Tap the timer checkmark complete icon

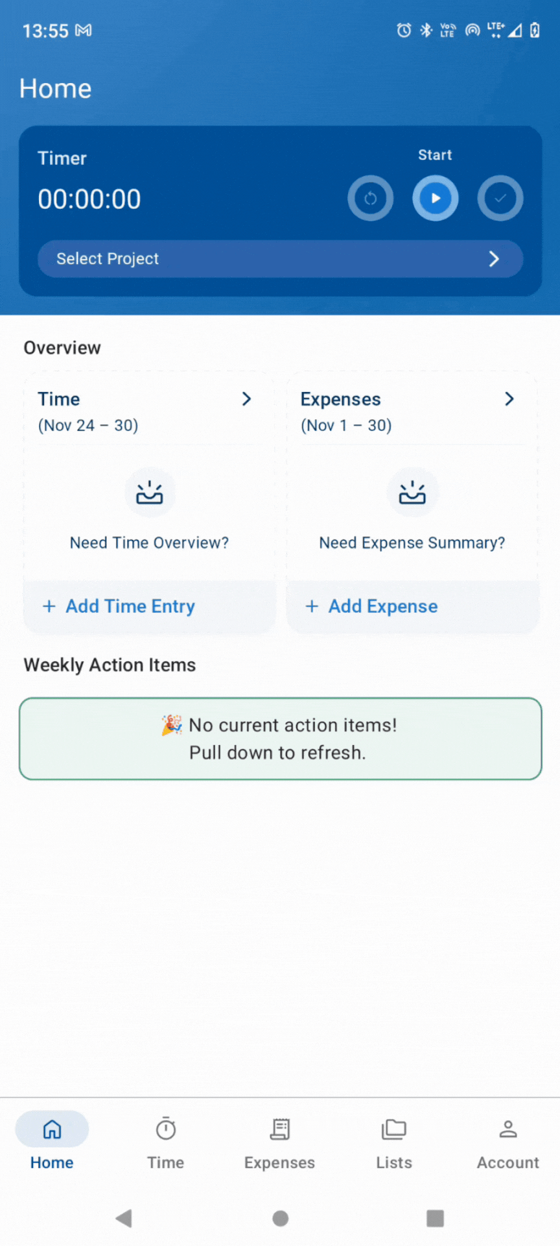point(500,198)
